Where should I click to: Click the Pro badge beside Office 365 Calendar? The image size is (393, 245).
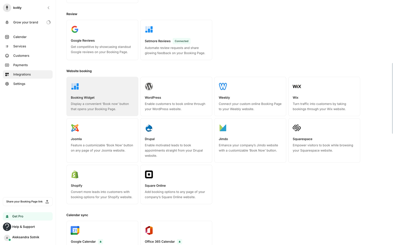point(180,242)
